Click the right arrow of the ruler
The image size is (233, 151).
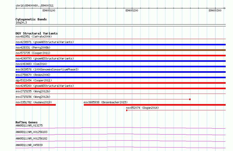point(225,8)
